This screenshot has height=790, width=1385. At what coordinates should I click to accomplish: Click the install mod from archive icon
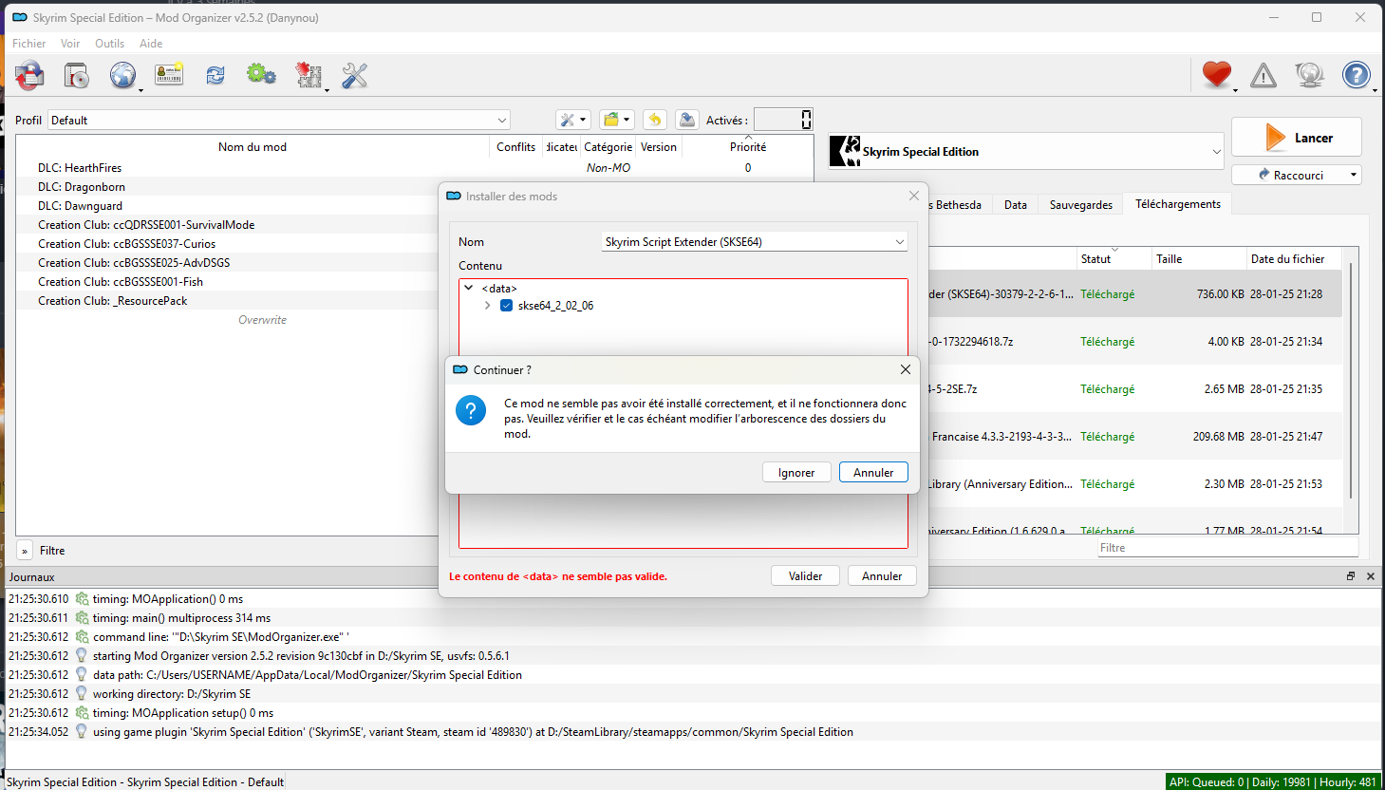pos(76,75)
